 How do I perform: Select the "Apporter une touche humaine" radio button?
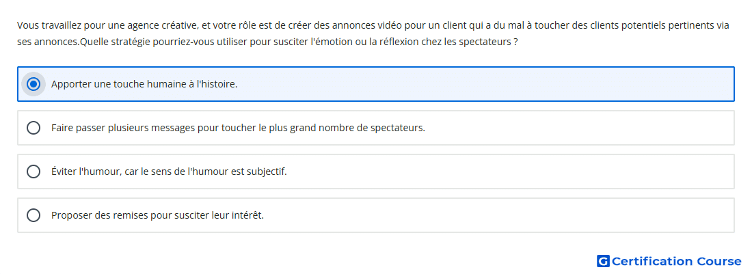(x=33, y=84)
